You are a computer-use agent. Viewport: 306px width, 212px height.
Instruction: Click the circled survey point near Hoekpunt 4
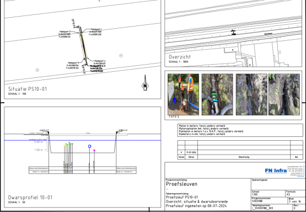tap(121, 56)
